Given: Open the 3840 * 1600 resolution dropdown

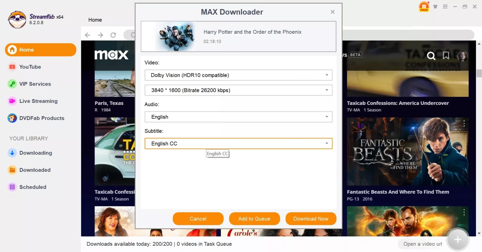Looking at the screenshot, I should tap(238, 90).
